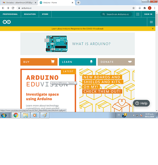Open the EDUCATION menu item
Viewport: 158px width, 165px height.
(x=30, y=14)
